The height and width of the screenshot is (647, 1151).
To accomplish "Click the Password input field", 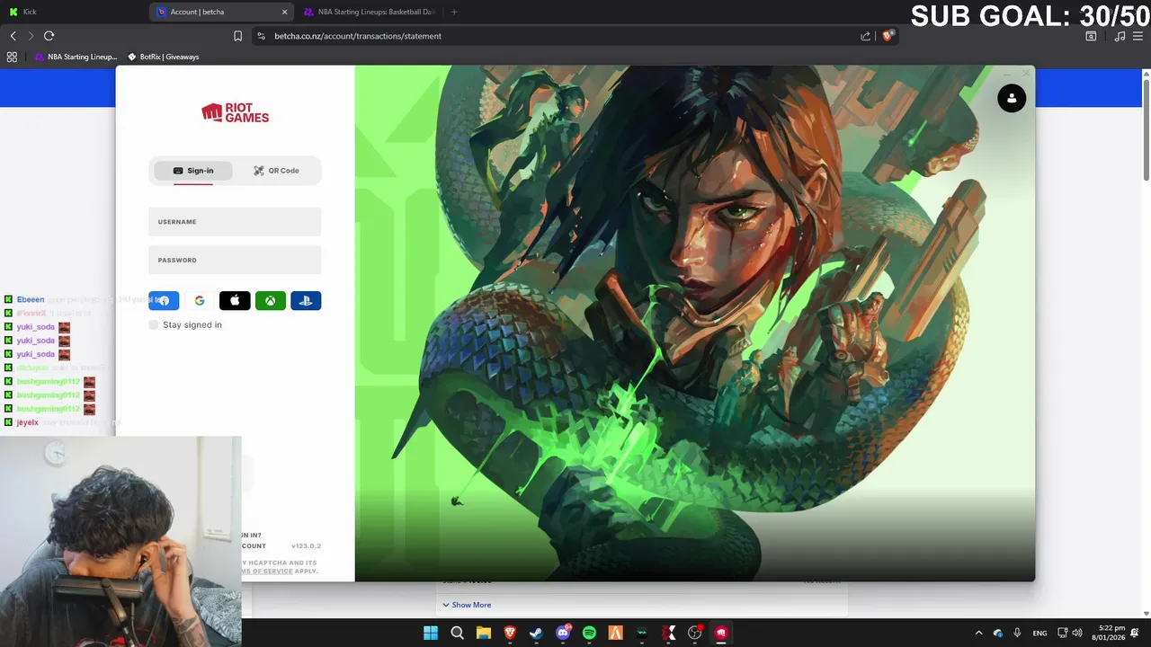I will [235, 260].
